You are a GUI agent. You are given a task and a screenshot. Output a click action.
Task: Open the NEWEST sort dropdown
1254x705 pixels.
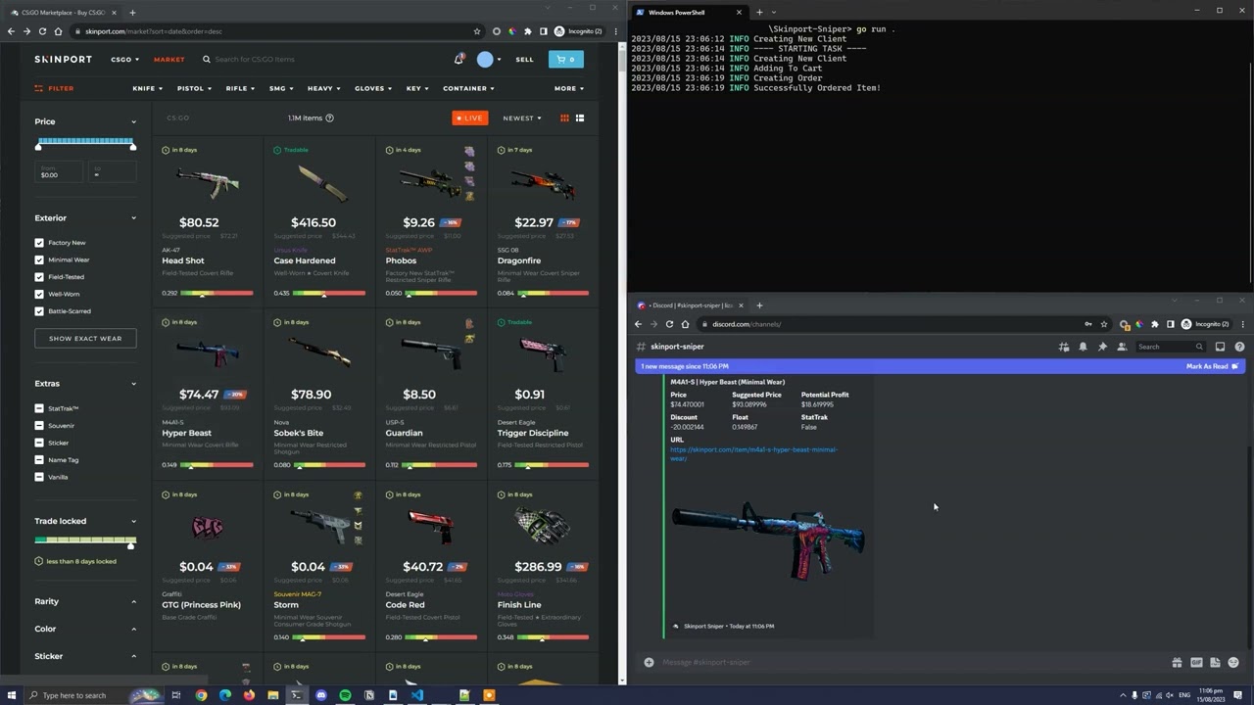click(x=522, y=117)
